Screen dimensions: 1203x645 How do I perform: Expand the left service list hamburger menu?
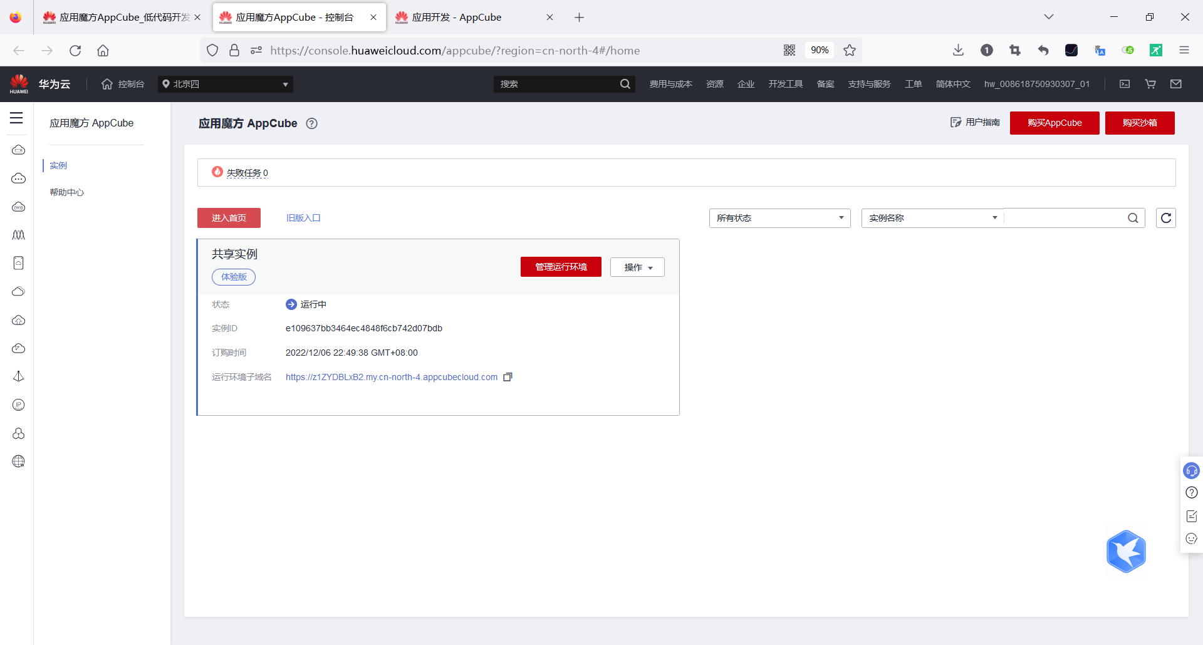pyautogui.click(x=16, y=118)
